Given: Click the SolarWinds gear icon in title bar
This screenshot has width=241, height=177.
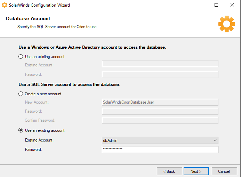Looking at the screenshot, I should click(5, 5).
